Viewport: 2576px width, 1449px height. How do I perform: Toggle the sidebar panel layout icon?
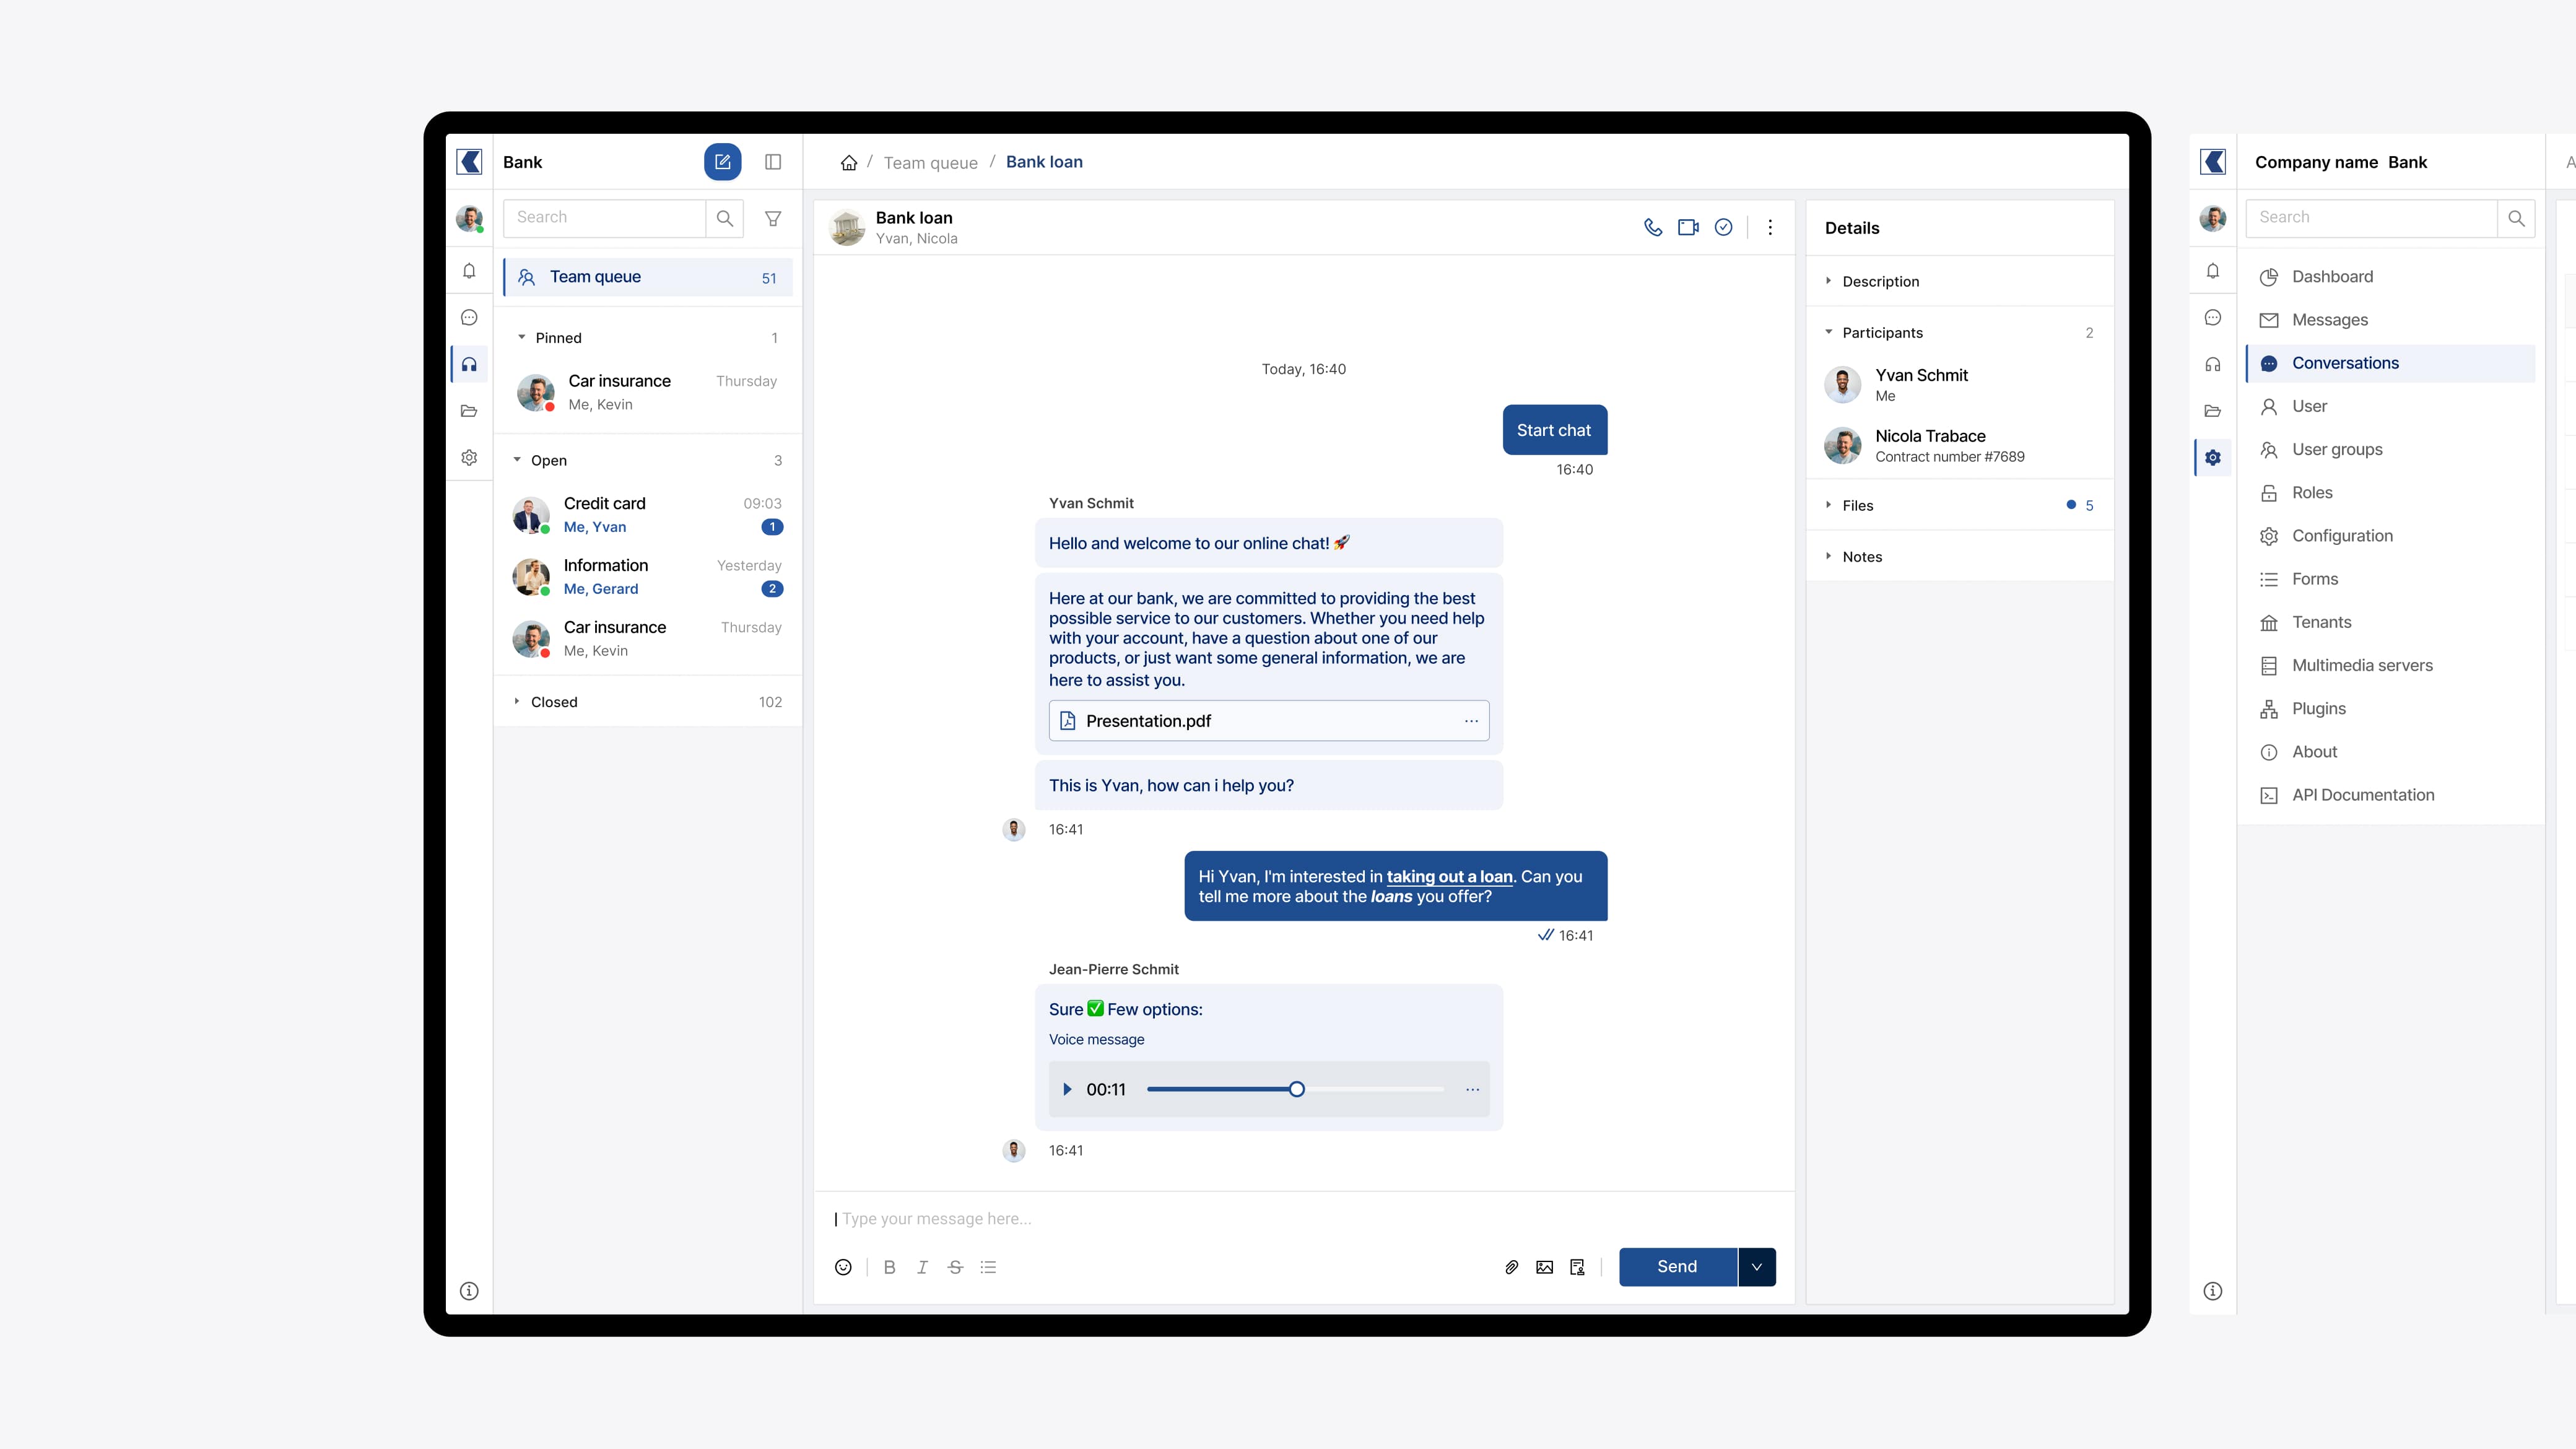(773, 162)
